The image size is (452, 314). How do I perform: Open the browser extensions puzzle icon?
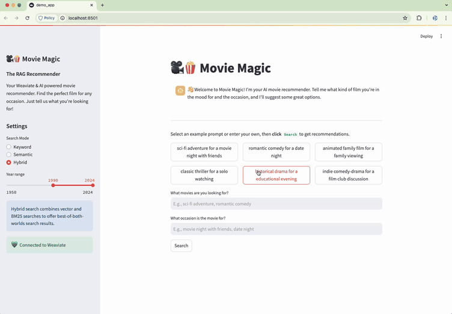419,18
